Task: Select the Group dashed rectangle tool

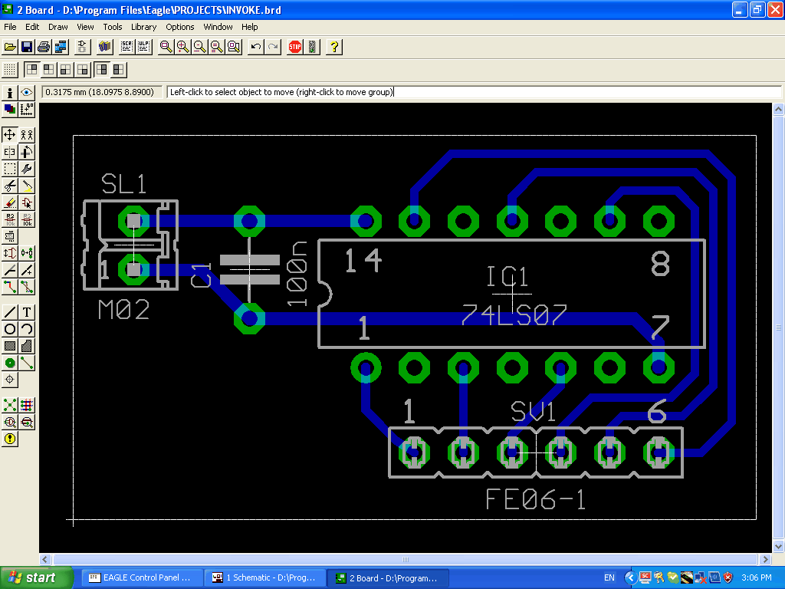Action: point(10,169)
